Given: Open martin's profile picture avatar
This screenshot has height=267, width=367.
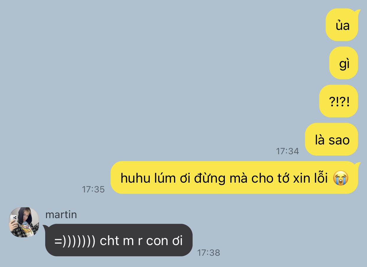Looking at the screenshot, I should pos(24,222).
